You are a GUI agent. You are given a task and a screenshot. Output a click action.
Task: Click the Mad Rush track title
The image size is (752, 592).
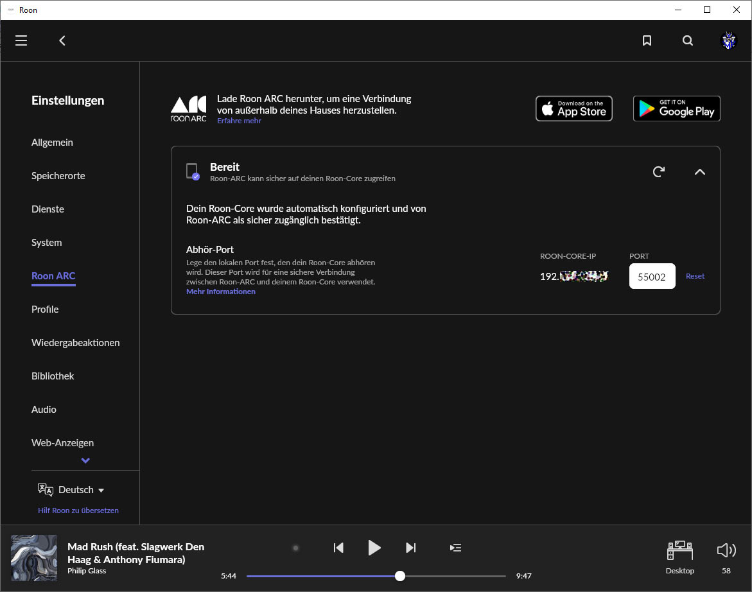tap(136, 553)
